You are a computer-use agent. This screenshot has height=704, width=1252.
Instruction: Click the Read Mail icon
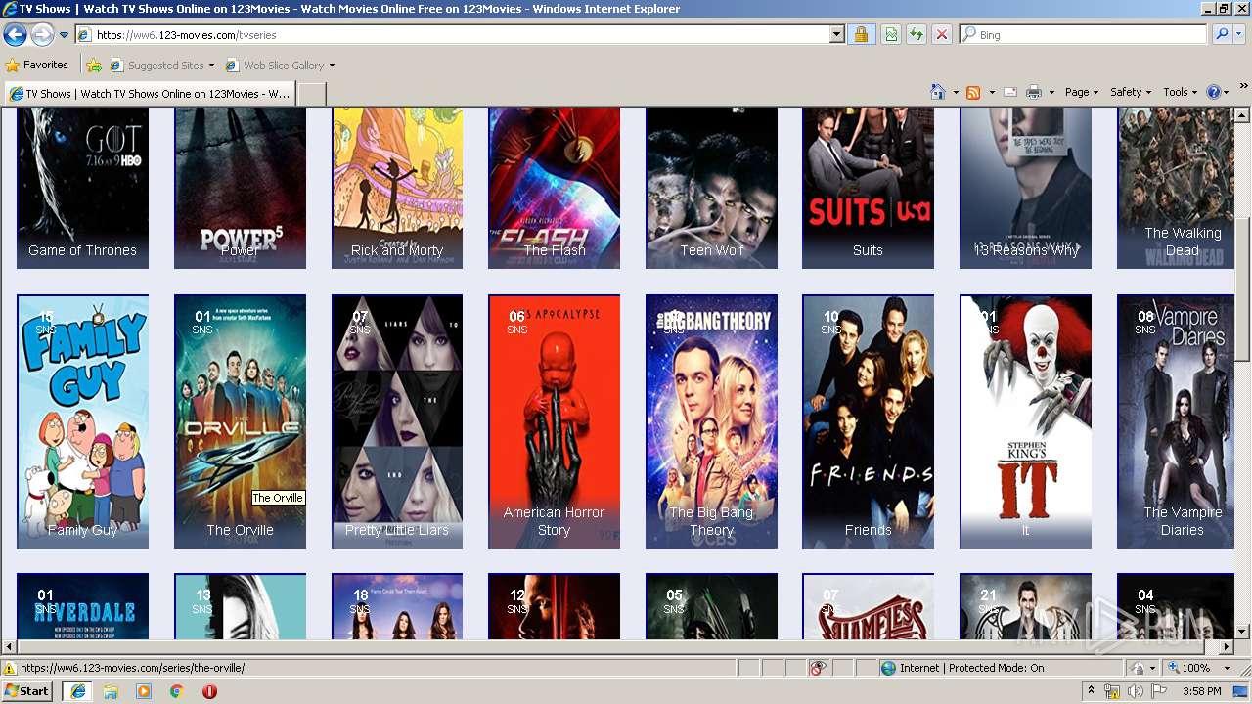point(1010,92)
